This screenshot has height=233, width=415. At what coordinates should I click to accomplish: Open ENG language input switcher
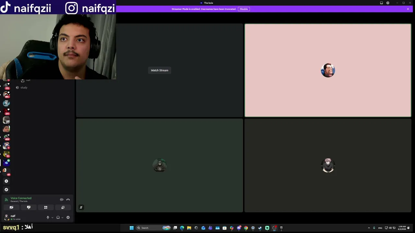[x=380, y=228]
